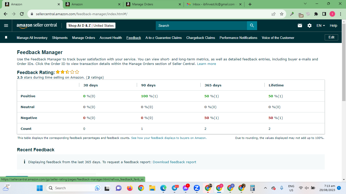Open the Zalo app from the taskbar
This screenshot has height=194, width=346.
197,188
